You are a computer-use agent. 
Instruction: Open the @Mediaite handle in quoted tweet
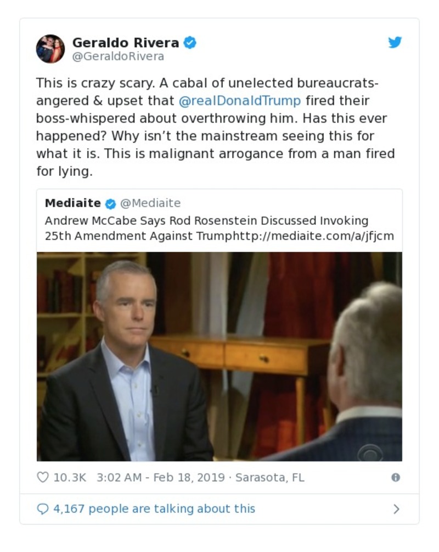point(150,203)
